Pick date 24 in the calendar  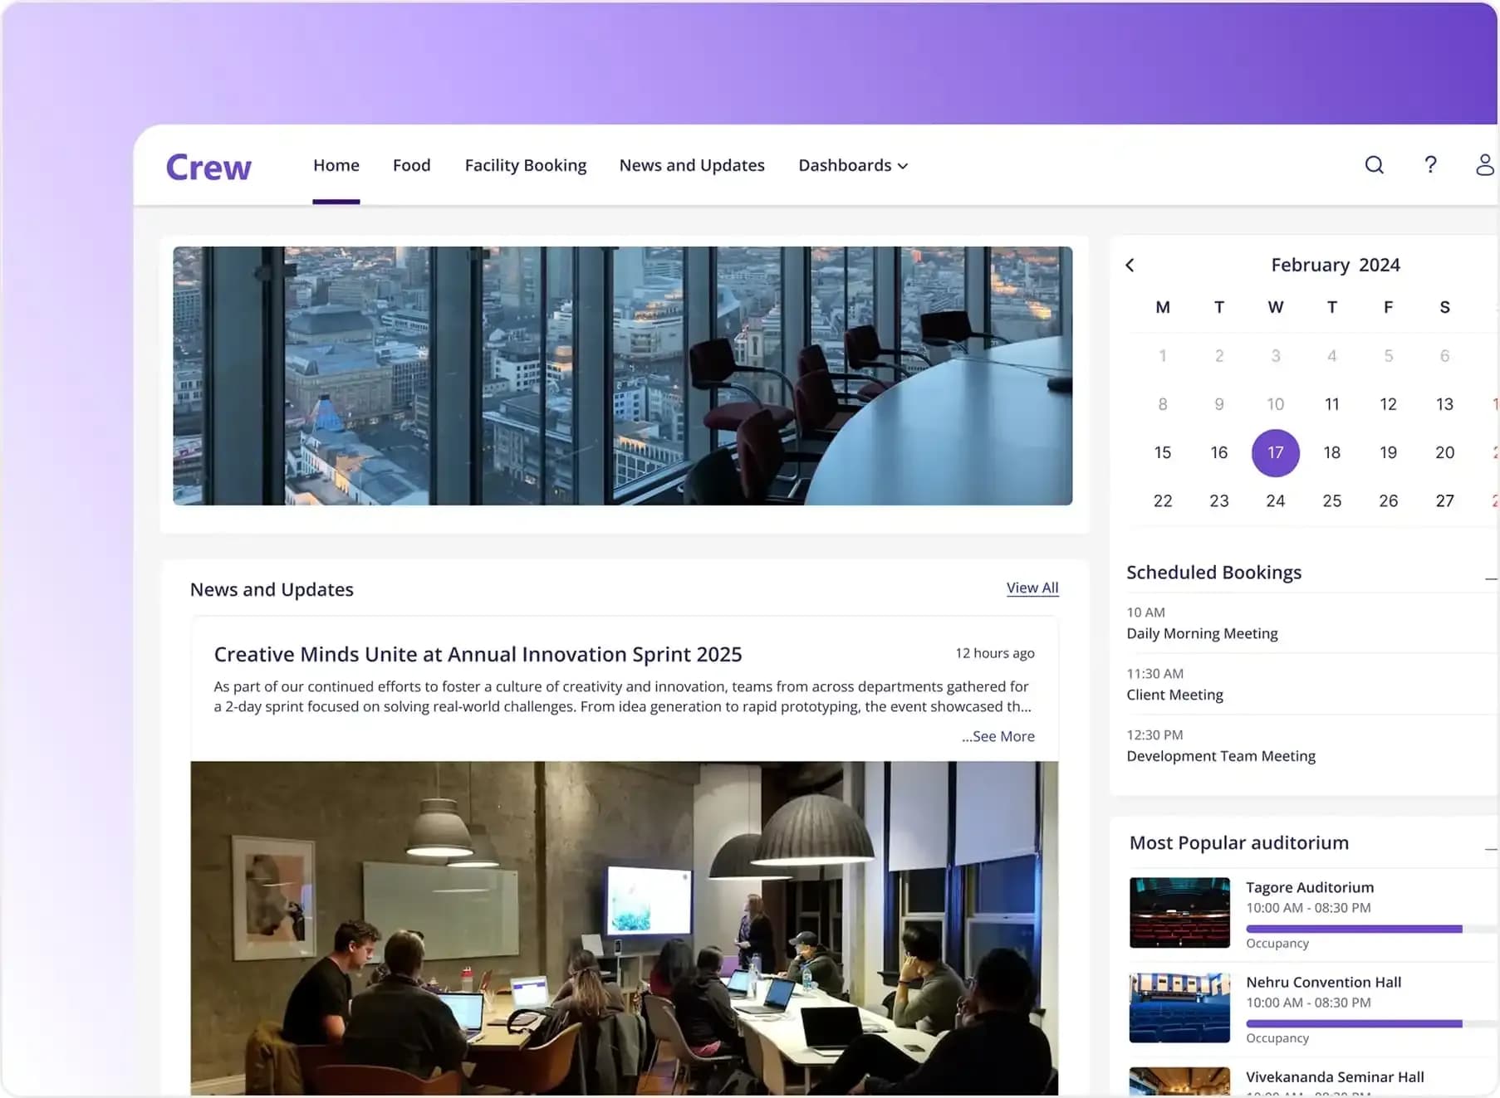1276,500
